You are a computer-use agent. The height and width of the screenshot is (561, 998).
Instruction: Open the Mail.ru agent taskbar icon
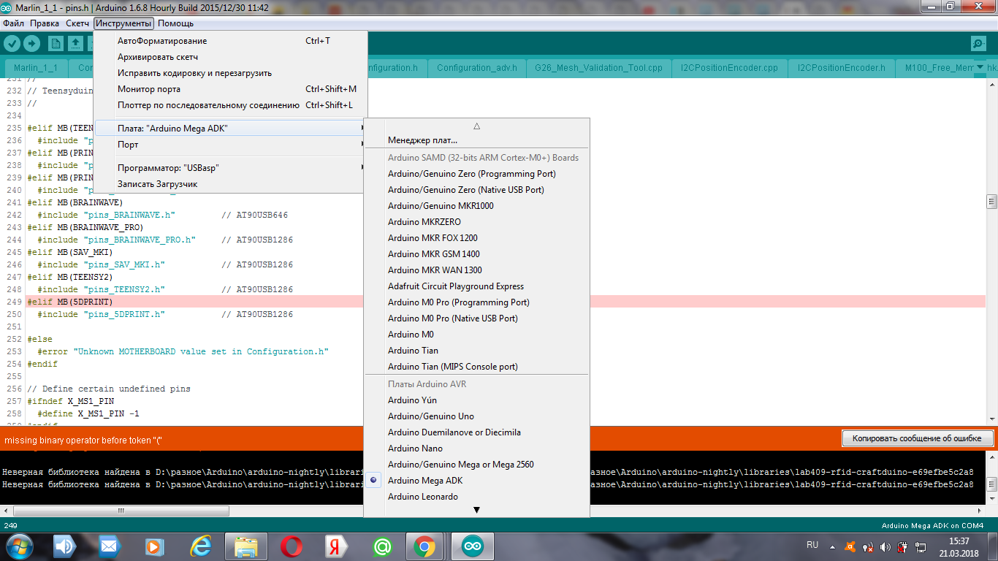click(381, 546)
